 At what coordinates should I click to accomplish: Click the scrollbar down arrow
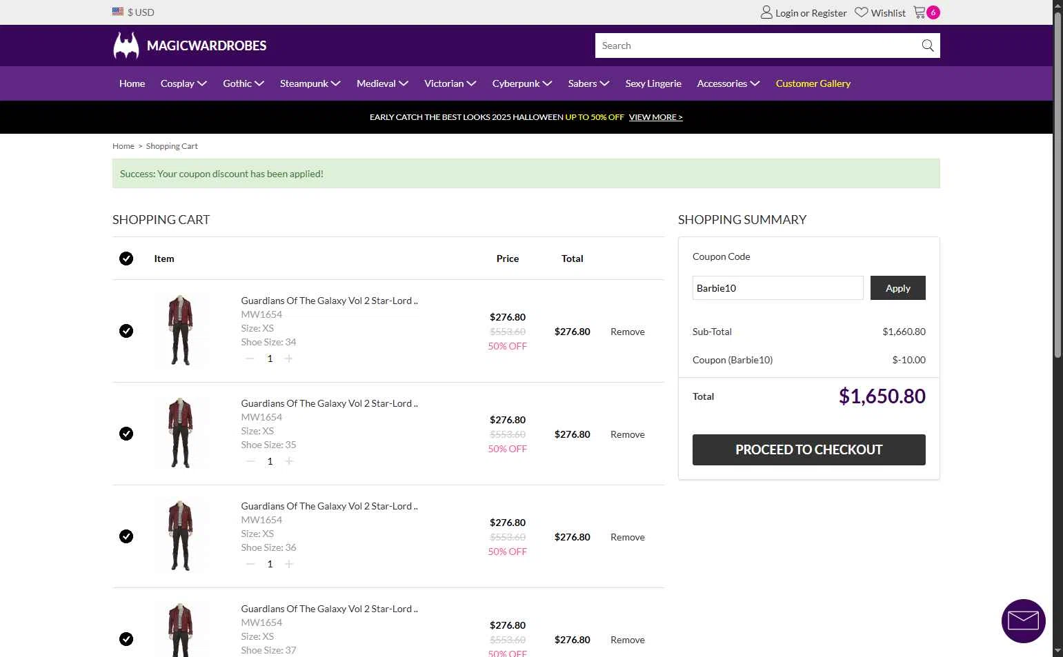click(1057, 651)
